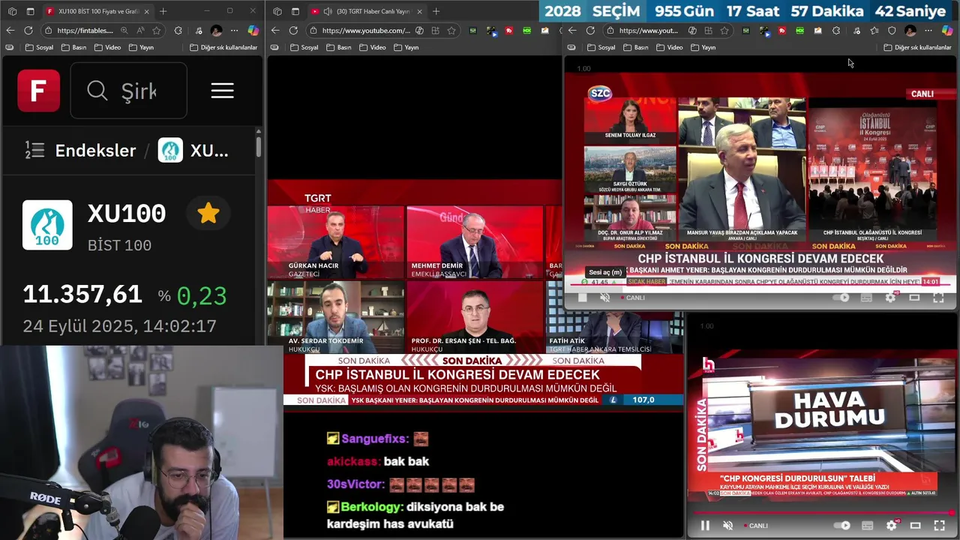The height and width of the screenshot is (540, 960).
Task: Click the XU... breadcrumb item
Action: pyautogui.click(x=193, y=150)
